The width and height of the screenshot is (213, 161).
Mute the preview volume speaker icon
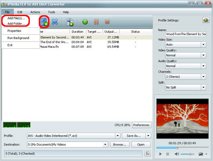pos(177,154)
